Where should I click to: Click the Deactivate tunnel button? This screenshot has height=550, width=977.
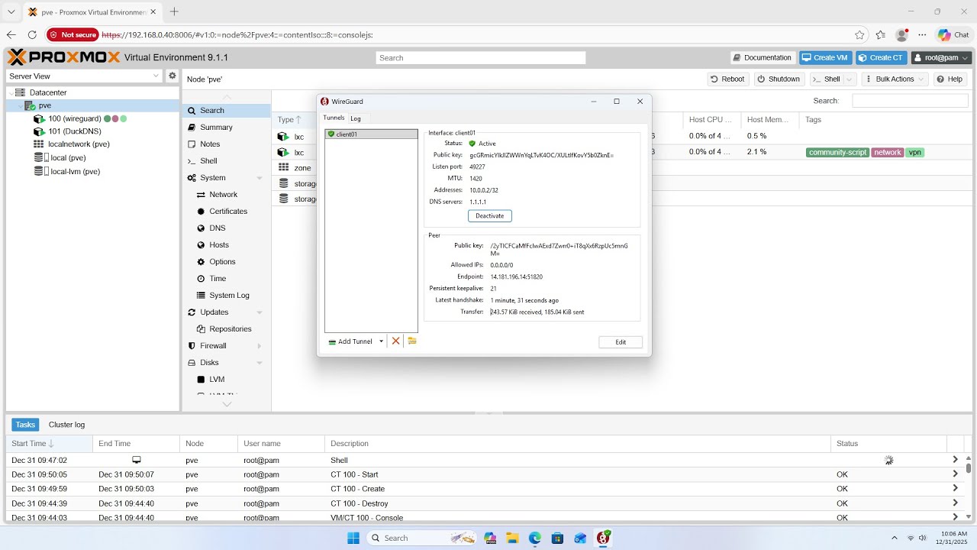[x=490, y=216]
